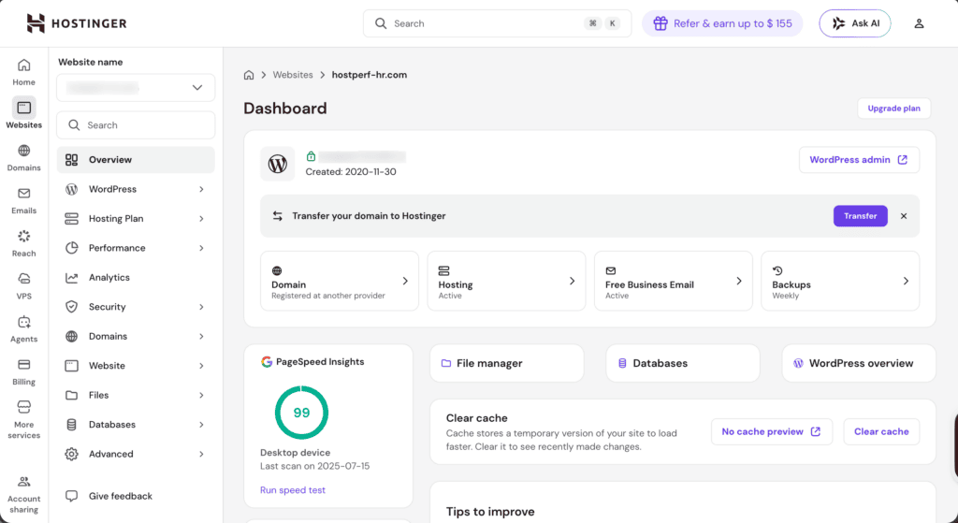The width and height of the screenshot is (958, 523).
Task: Click the 'Created: 2020-11-30' text
Action: [x=351, y=172]
